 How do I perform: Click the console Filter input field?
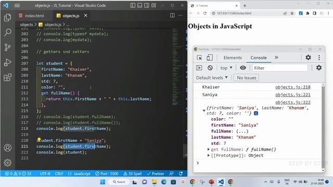(280, 68)
